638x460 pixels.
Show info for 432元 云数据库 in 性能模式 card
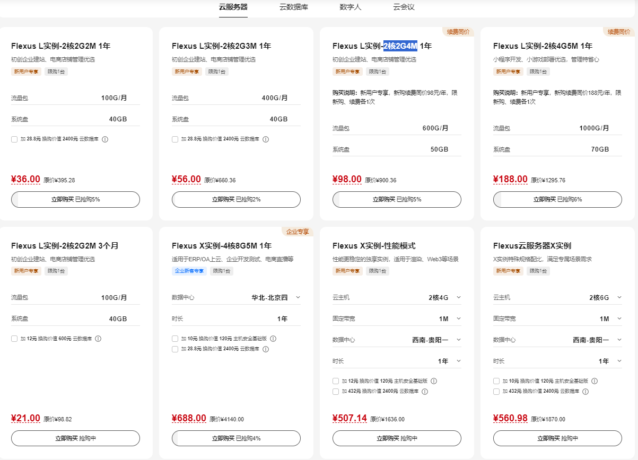(x=425, y=392)
